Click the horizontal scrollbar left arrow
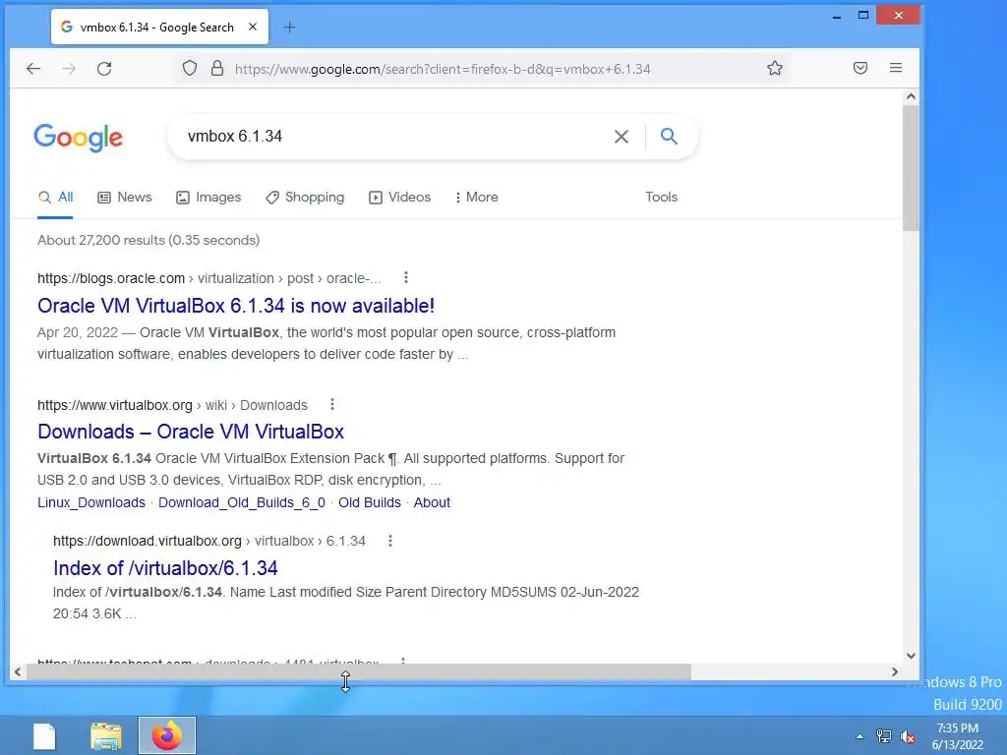Image resolution: width=1007 pixels, height=755 pixels. point(18,671)
